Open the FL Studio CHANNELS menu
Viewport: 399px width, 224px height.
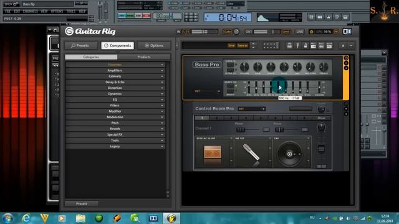[x=31, y=11]
